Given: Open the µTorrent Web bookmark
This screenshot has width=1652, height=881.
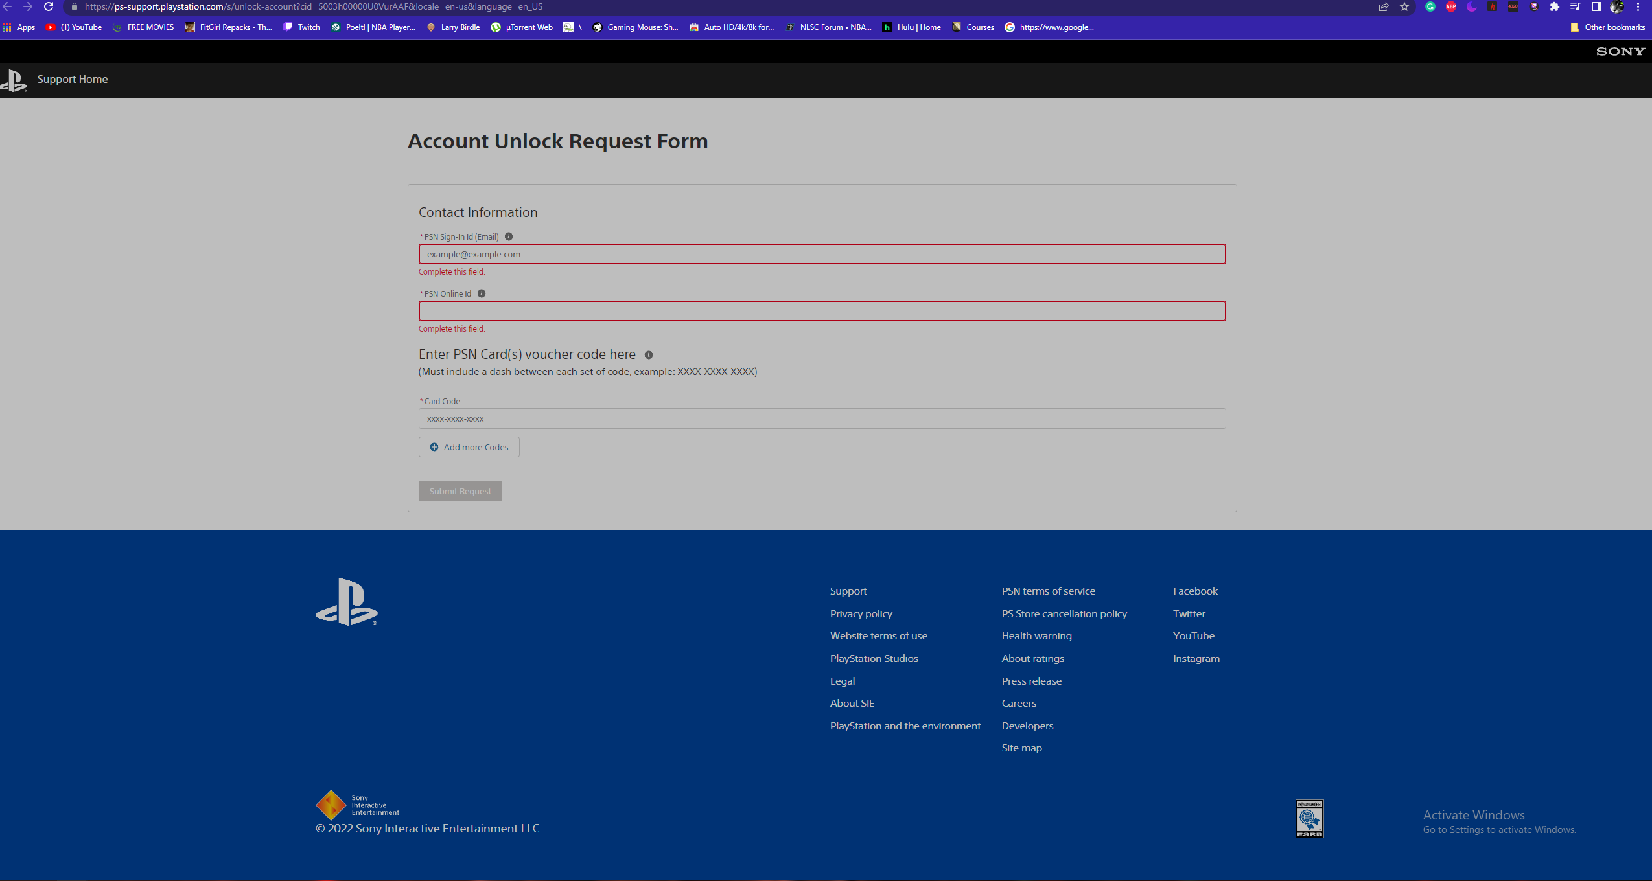Looking at the screenshot, I should coord(522,27).
